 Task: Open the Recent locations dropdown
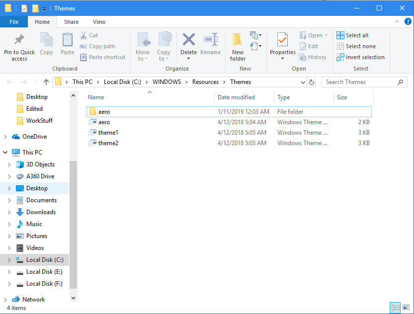tap(36, 82)
